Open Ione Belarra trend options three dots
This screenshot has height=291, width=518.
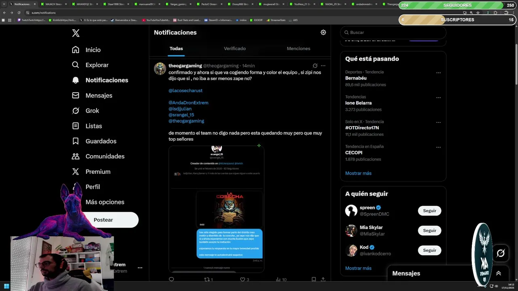[438, 98]
